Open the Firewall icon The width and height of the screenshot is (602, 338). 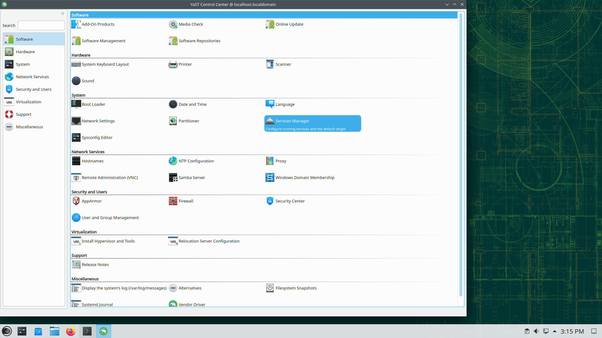tap(173, 201)
